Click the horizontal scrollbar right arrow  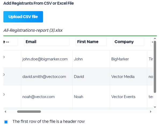point(151,112)
